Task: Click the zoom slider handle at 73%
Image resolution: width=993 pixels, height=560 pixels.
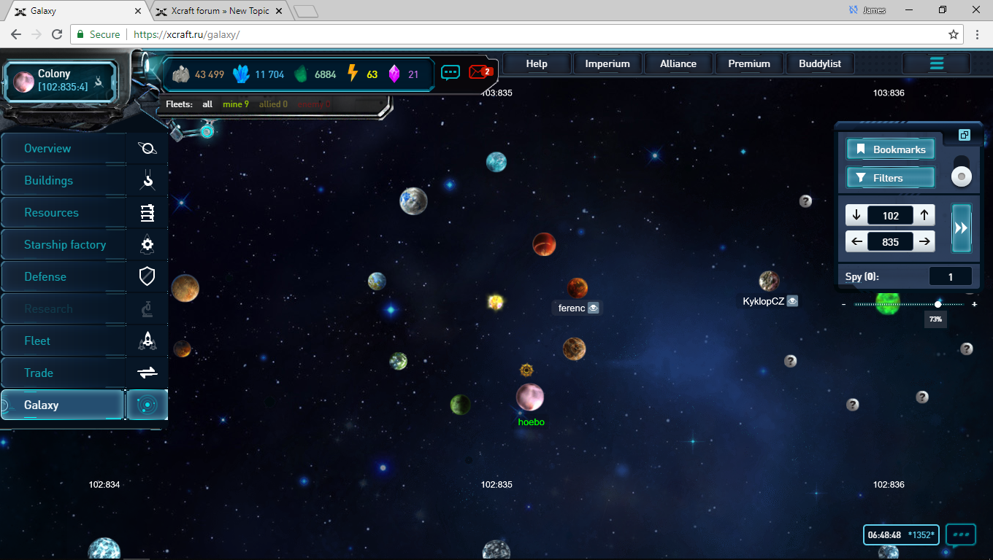Action: point(938,304)
